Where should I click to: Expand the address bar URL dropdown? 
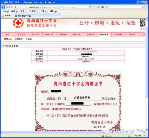click(x=90, y=7)
